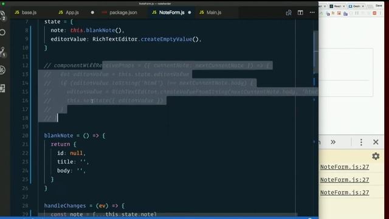
Task: Select the React tab in browser
Action: point(337,6)
